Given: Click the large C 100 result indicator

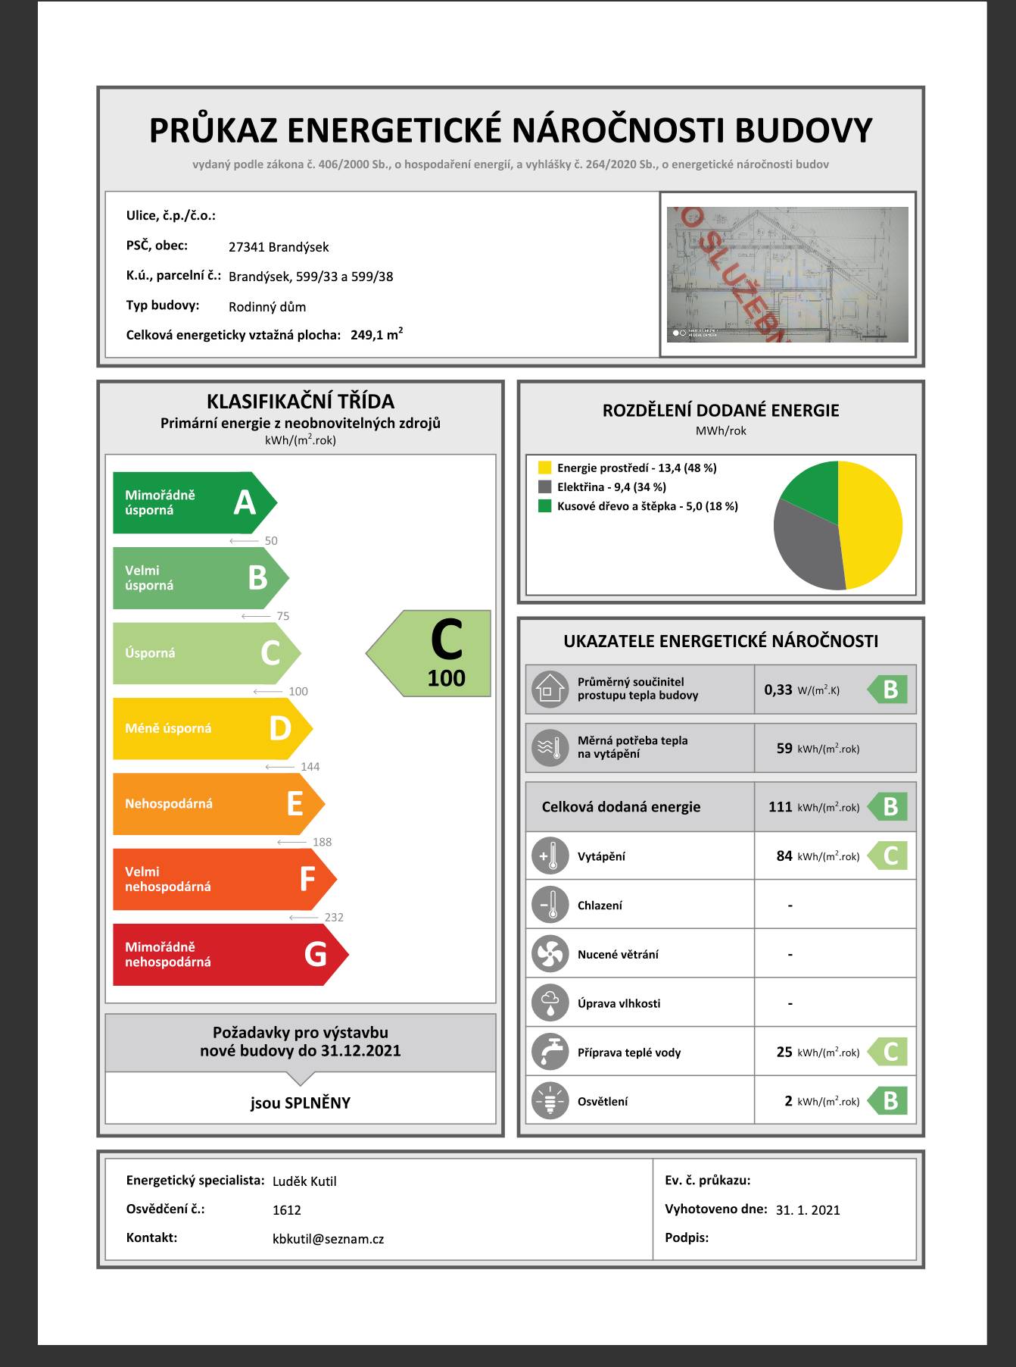Looking at the screenshot, I should click(433, 653).
